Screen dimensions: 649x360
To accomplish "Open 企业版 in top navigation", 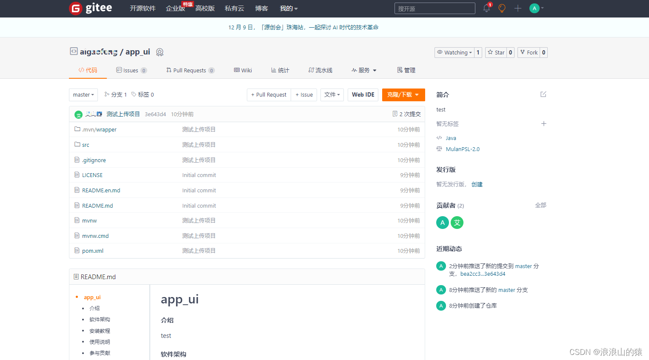I will 175,9.
